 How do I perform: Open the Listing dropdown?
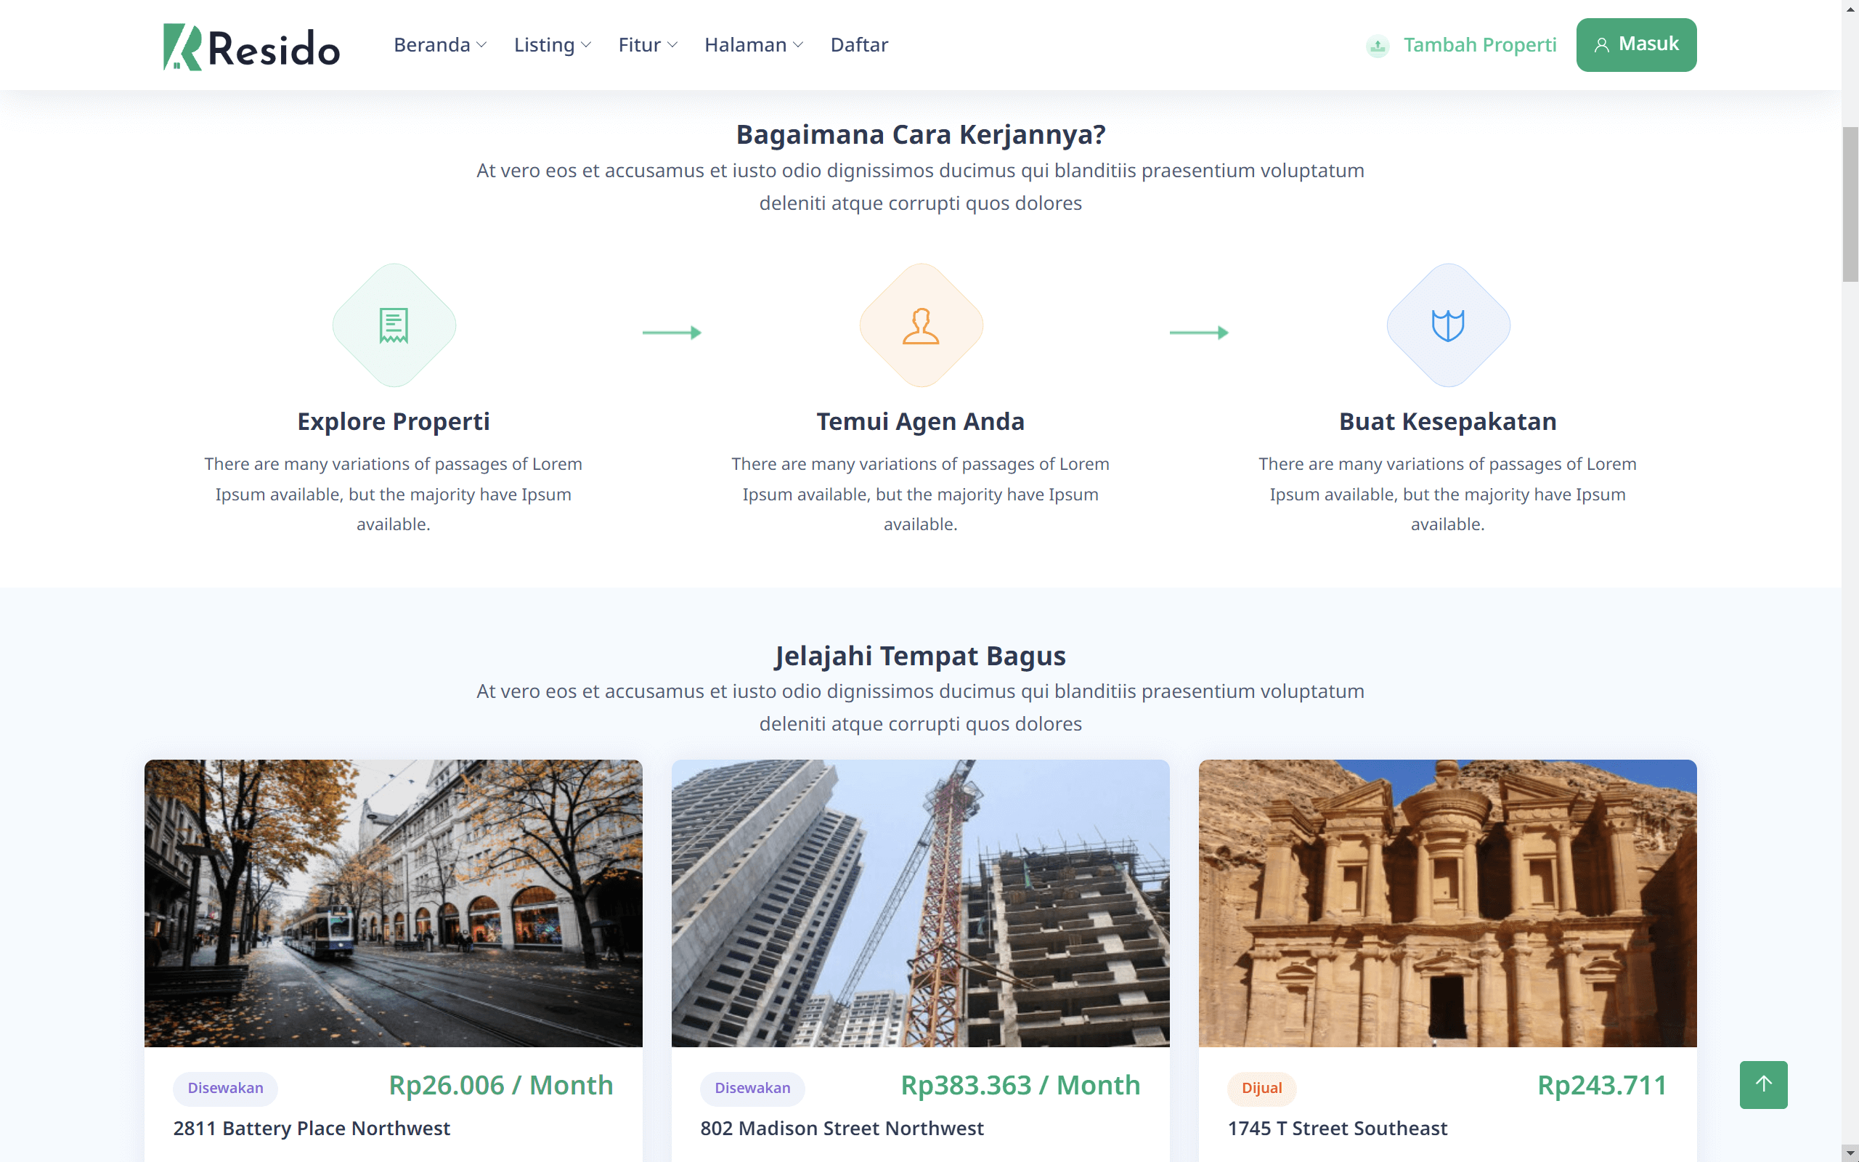click(x=552, y=44)
